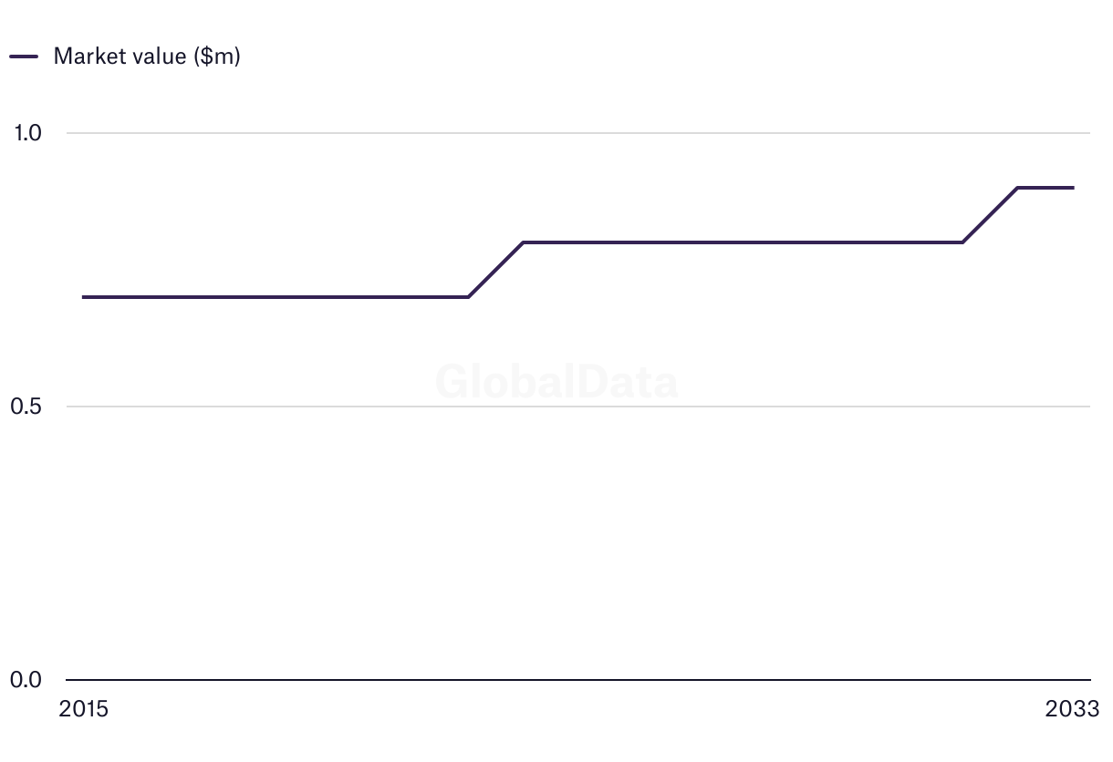Click the 2033 x-axis label
Image resolution: width=1113 pixels, height=762 pixels.
(1073, 709)
